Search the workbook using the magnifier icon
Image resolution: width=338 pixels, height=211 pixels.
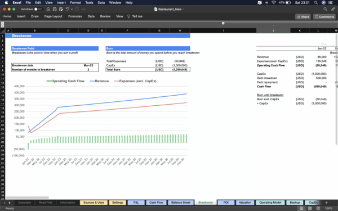[x=325, y=9]
